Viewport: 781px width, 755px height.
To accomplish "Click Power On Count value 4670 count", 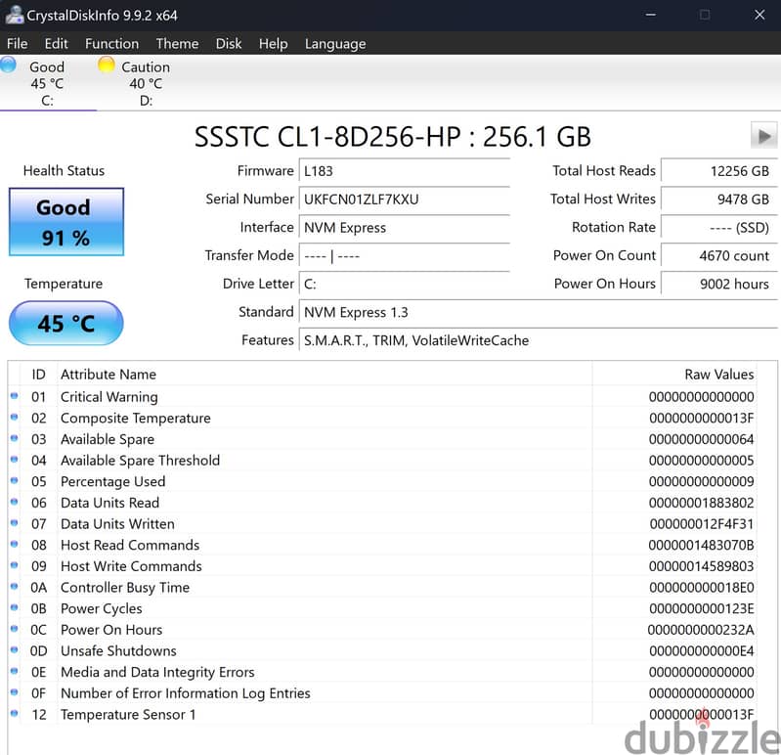I will [x=718, y=255].
